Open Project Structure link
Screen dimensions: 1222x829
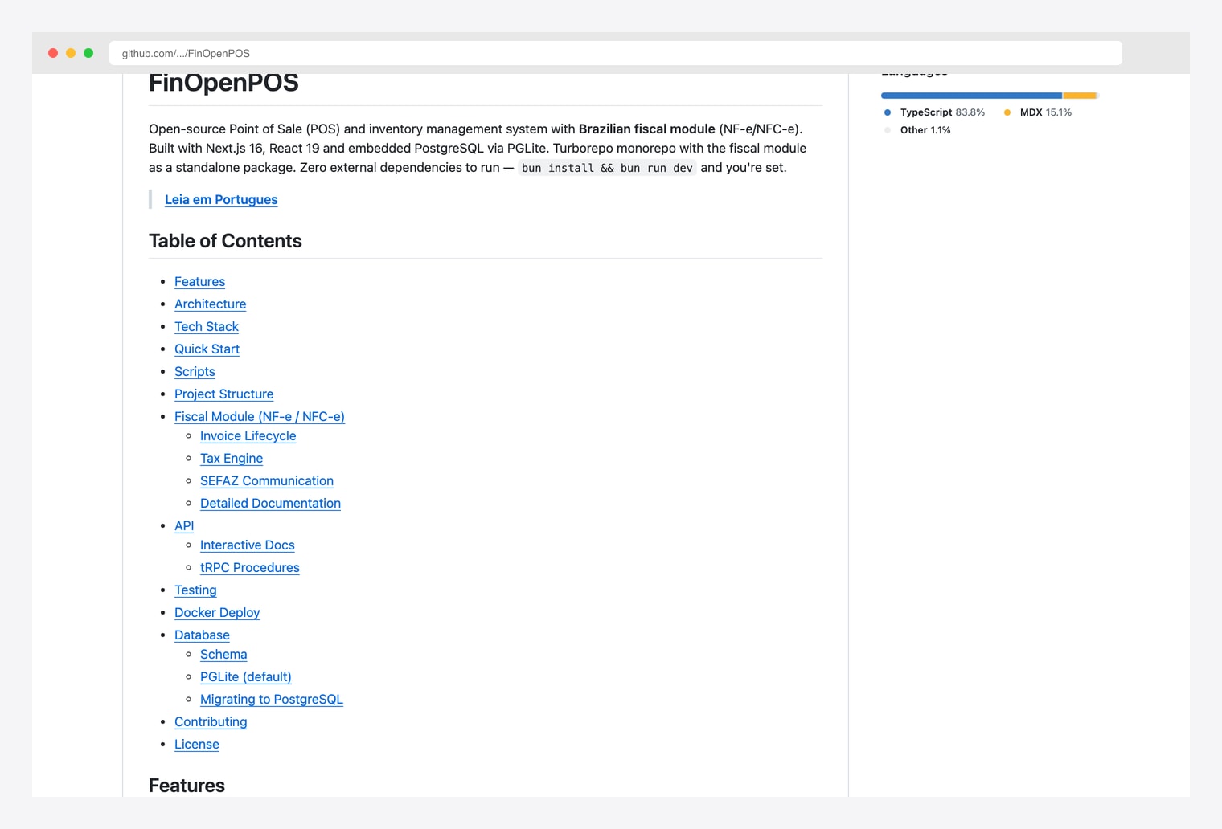pyautogui.click(x=223, y=394)
